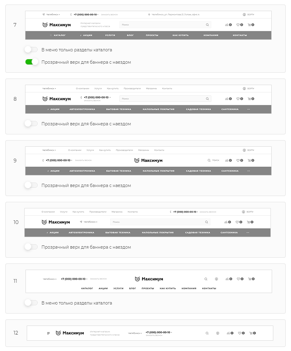
Task: Disable the green transparent top toggle under variant 7
Action: [x=32, y=62]
